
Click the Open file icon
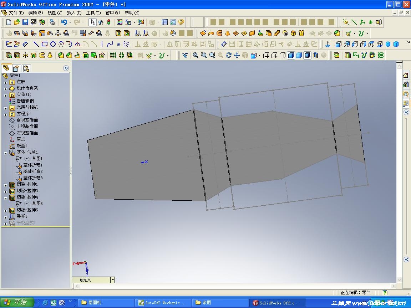tap(17, 22)
